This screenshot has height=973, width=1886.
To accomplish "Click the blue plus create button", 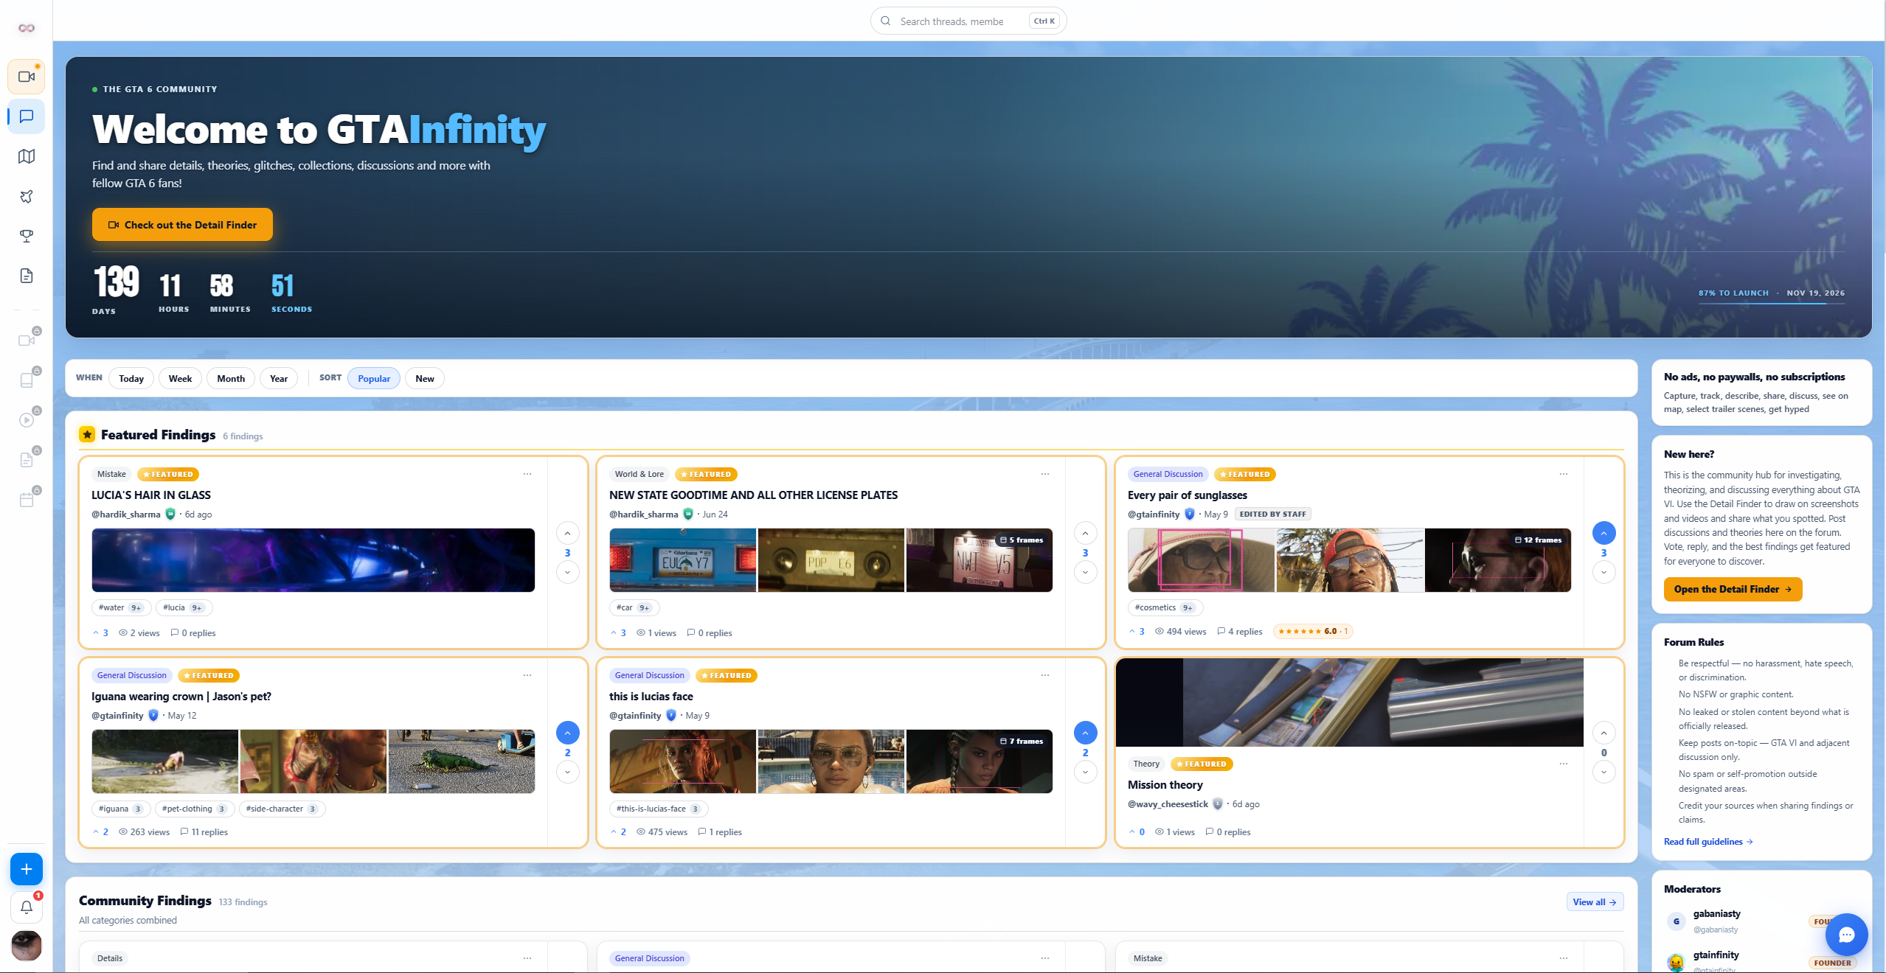I will (27, 869).
